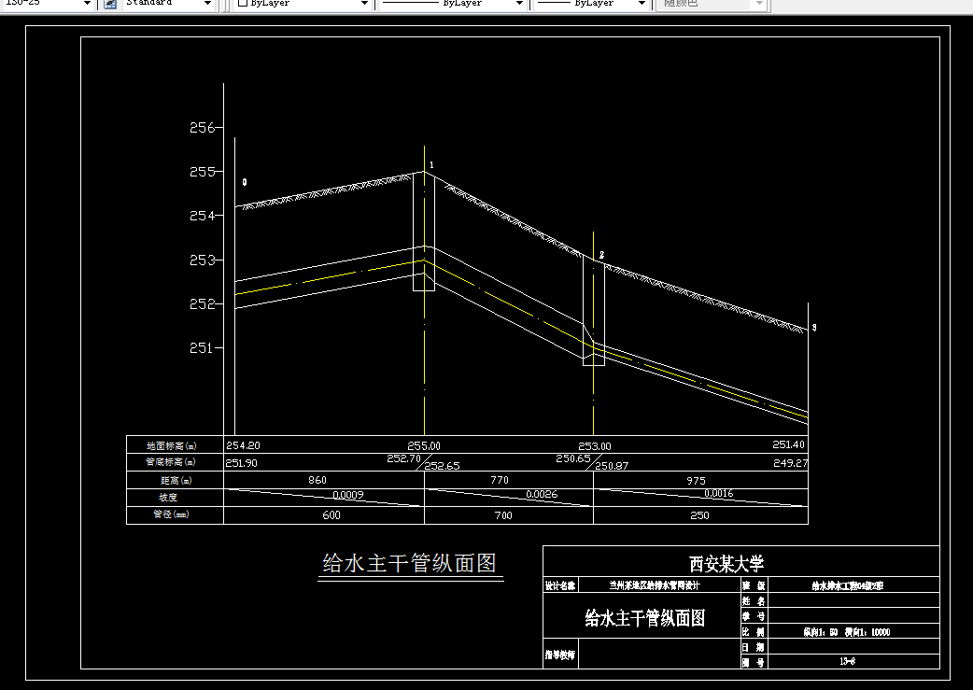
Task: Click pipe invert value 252.70
Action: click(404, 458)
